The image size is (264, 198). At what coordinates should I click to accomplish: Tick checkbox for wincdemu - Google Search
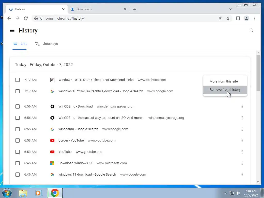click(x=18, y=129)
